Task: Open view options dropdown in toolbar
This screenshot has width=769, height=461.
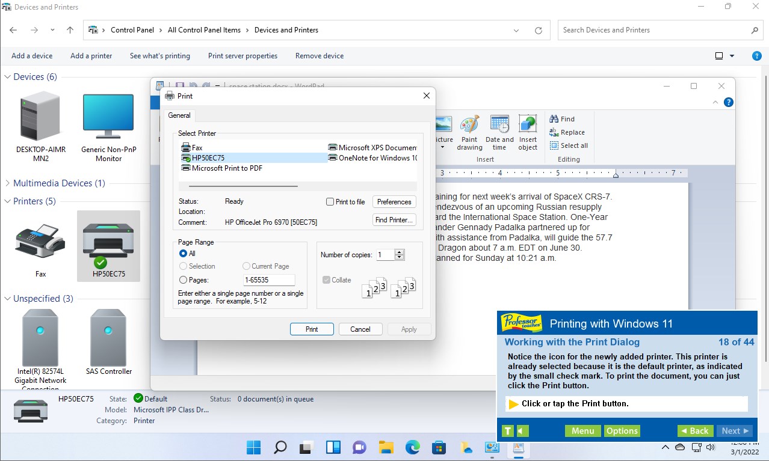Action: [732, 56]
